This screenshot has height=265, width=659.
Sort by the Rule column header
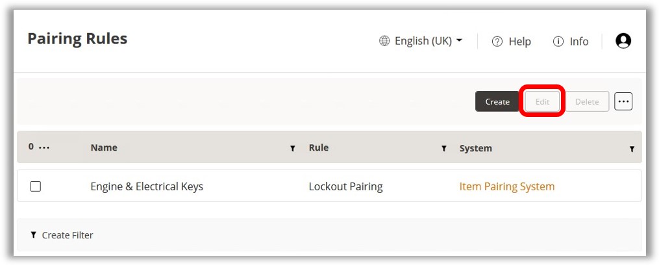tap(319, 147)
